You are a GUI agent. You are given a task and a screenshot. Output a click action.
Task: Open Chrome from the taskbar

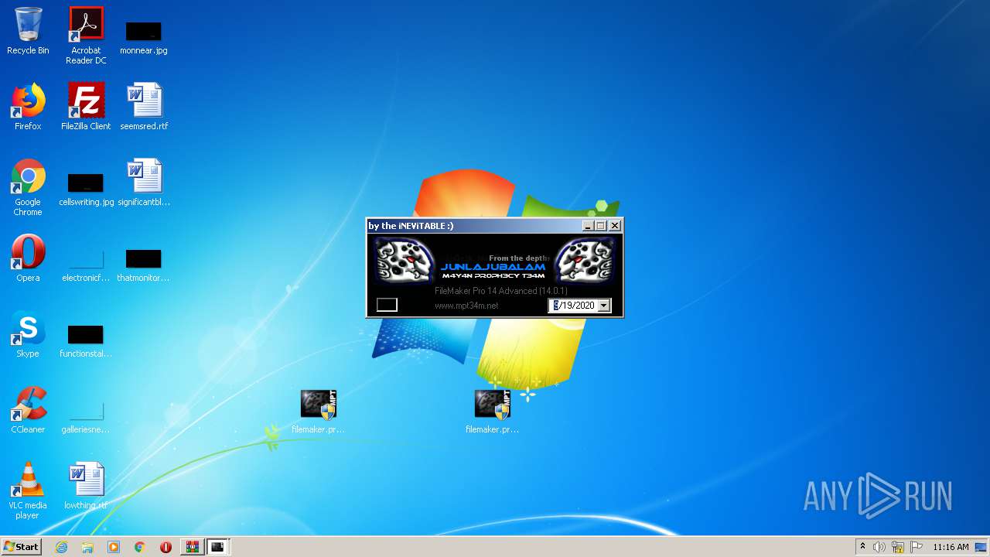pos(139,547)
